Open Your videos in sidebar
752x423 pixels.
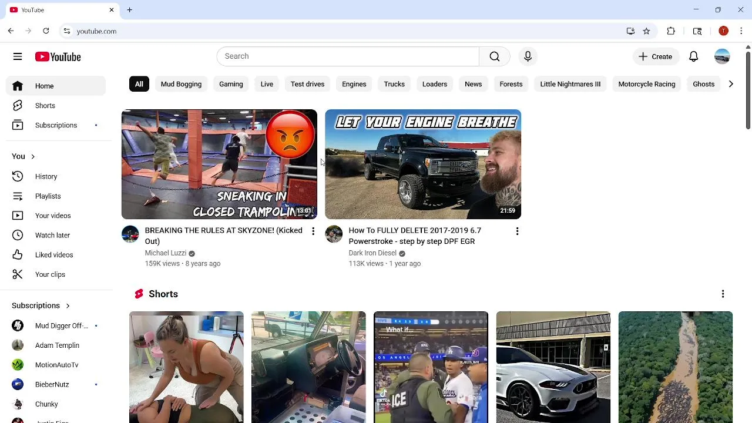point(56,216)
